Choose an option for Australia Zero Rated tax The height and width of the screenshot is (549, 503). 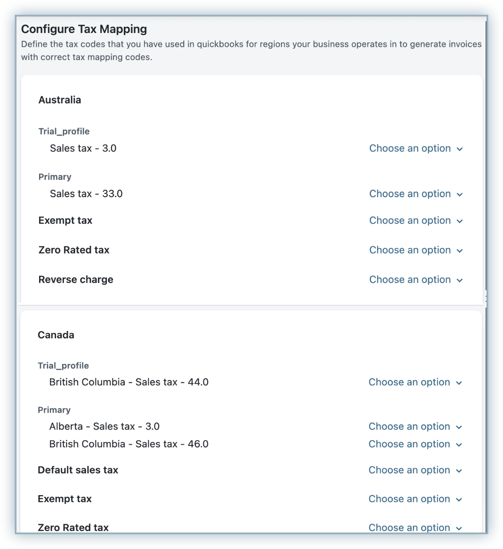pos(416,250)
